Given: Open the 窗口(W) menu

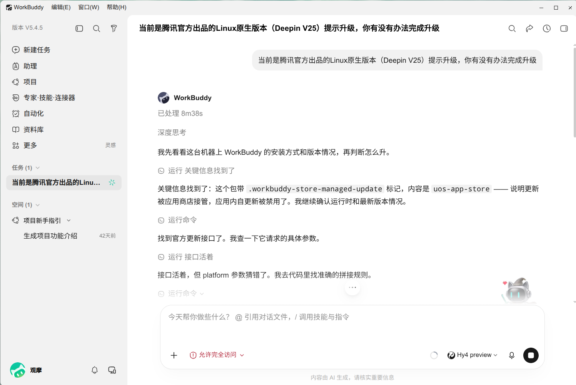Looking at the screenshot, I should pos(88,7).
